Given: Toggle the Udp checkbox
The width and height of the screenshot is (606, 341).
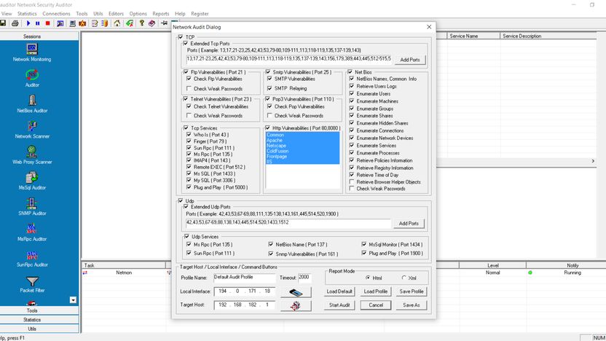Looking at the screenshot, I should 181,201.
